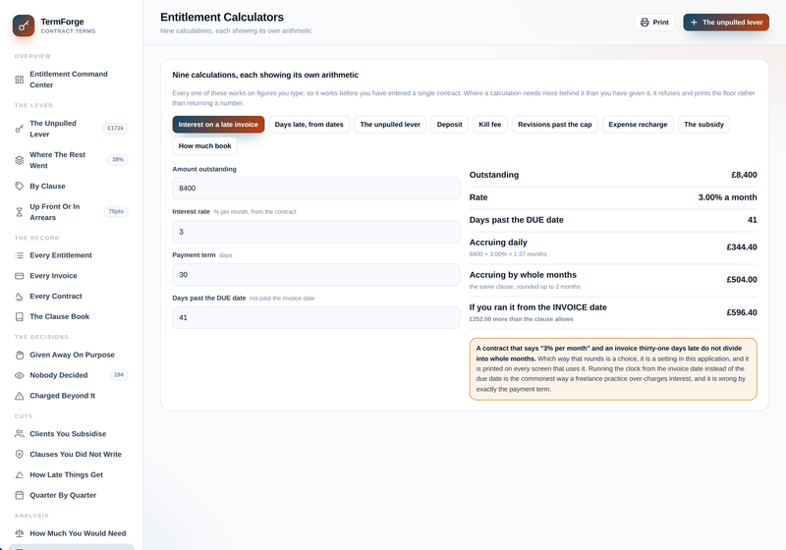Click the £596.40 invoice date value
This screenshot has height=550, width=786.
742,312
